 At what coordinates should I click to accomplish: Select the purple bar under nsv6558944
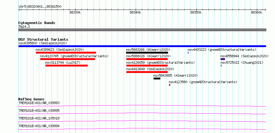(x=223, y=59)
